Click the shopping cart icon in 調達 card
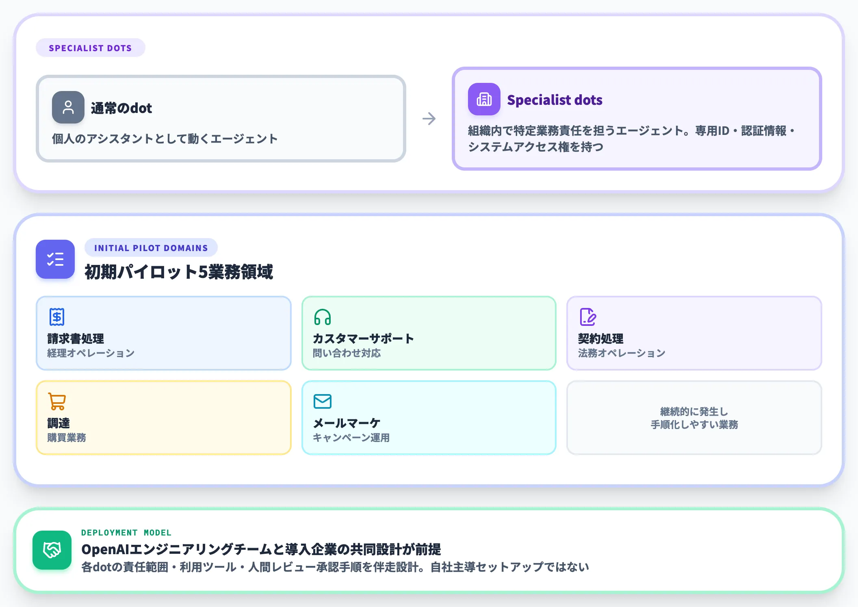Viewport: 858px width, 607px height. [x=57, y=401]
